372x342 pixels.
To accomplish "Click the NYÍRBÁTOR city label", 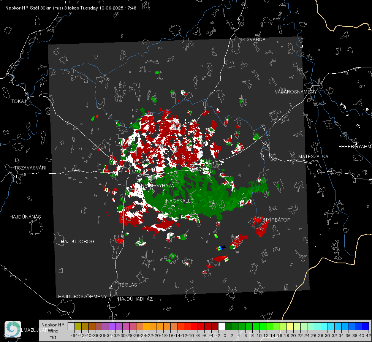I will (x=277, y=220).
